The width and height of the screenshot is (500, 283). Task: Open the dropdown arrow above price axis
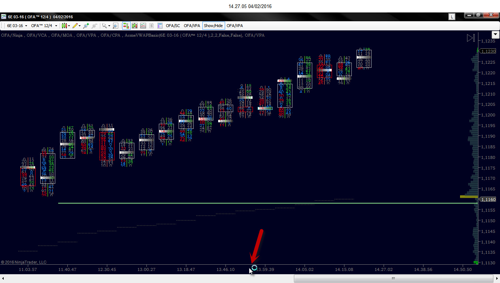coord(496,35)
